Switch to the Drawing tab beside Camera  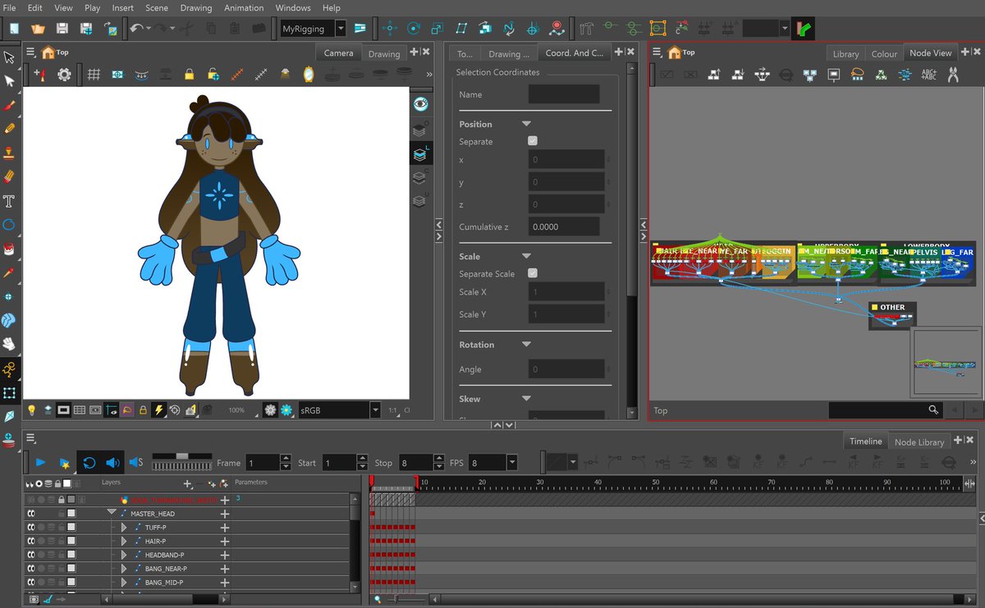(x=383, y=53)
